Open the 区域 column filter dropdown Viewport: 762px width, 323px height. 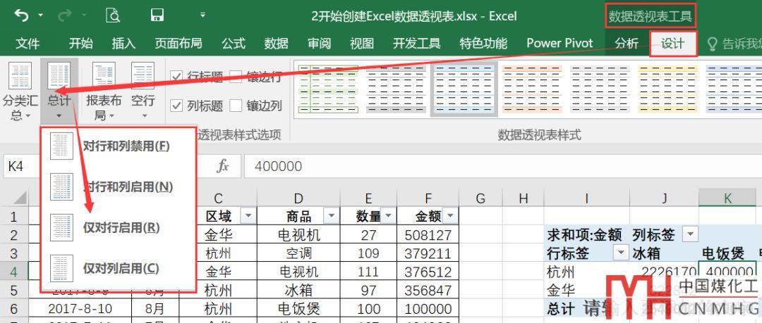(248, 216)
